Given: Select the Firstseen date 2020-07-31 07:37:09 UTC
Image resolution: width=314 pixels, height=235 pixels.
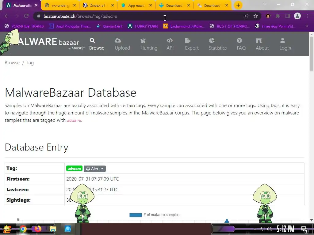Looking at the screenshot, I should [x=93, y=179].
